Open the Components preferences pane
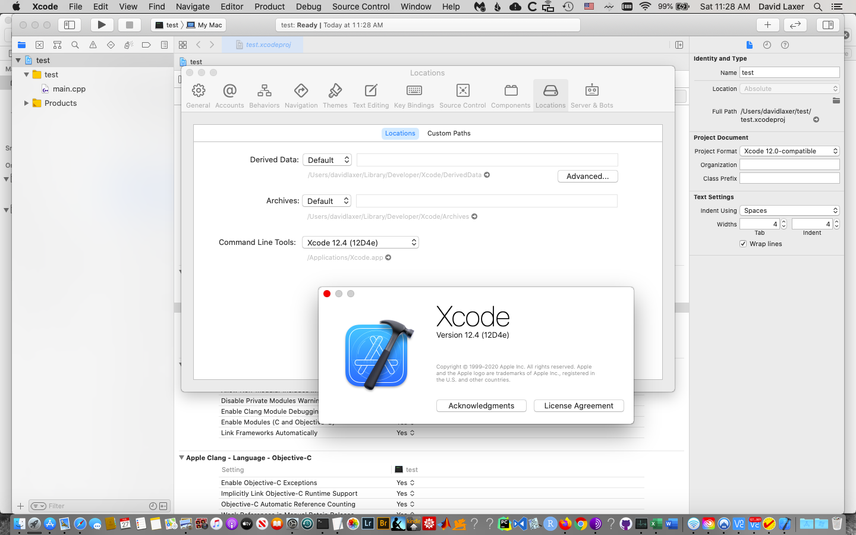 click(511, 95)
